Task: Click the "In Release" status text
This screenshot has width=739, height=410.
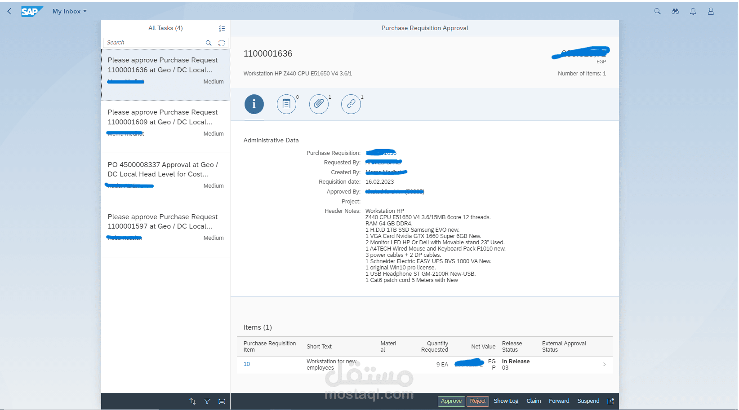Action: click(516, 362)
